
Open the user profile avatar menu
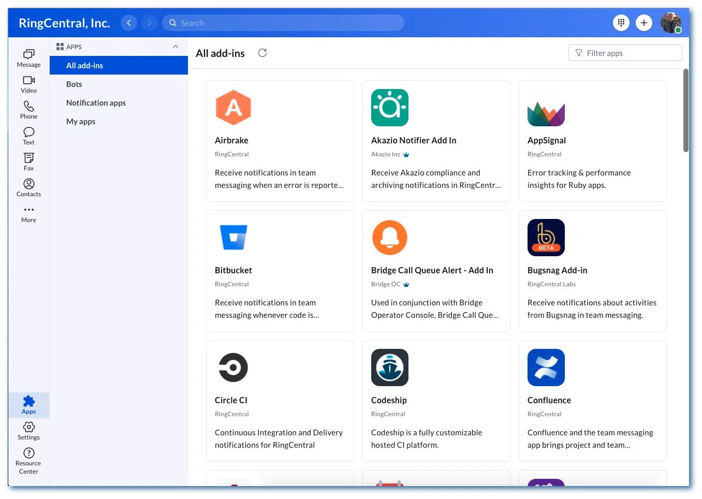click(x=670, y=23)
